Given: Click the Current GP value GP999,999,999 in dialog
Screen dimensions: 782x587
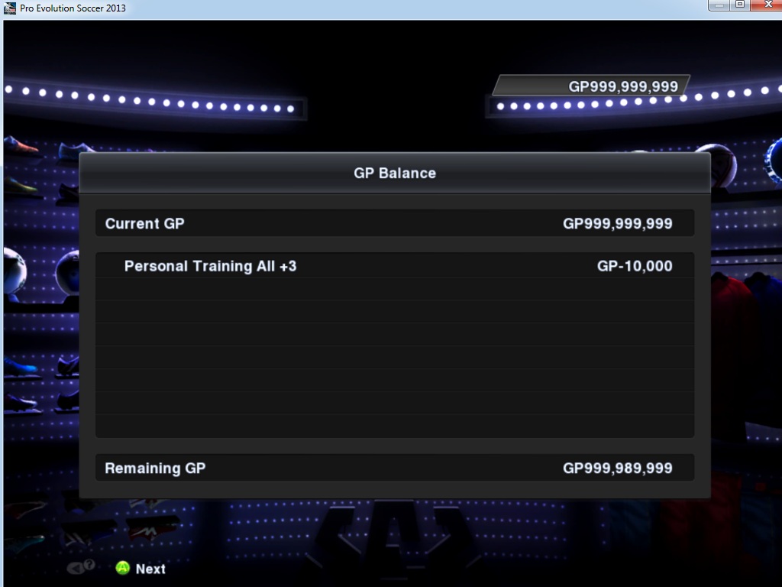Looking at the screenshot, I should point(617,224).
